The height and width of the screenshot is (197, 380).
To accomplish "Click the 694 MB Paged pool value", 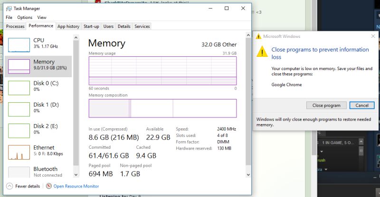I will 101,174.
